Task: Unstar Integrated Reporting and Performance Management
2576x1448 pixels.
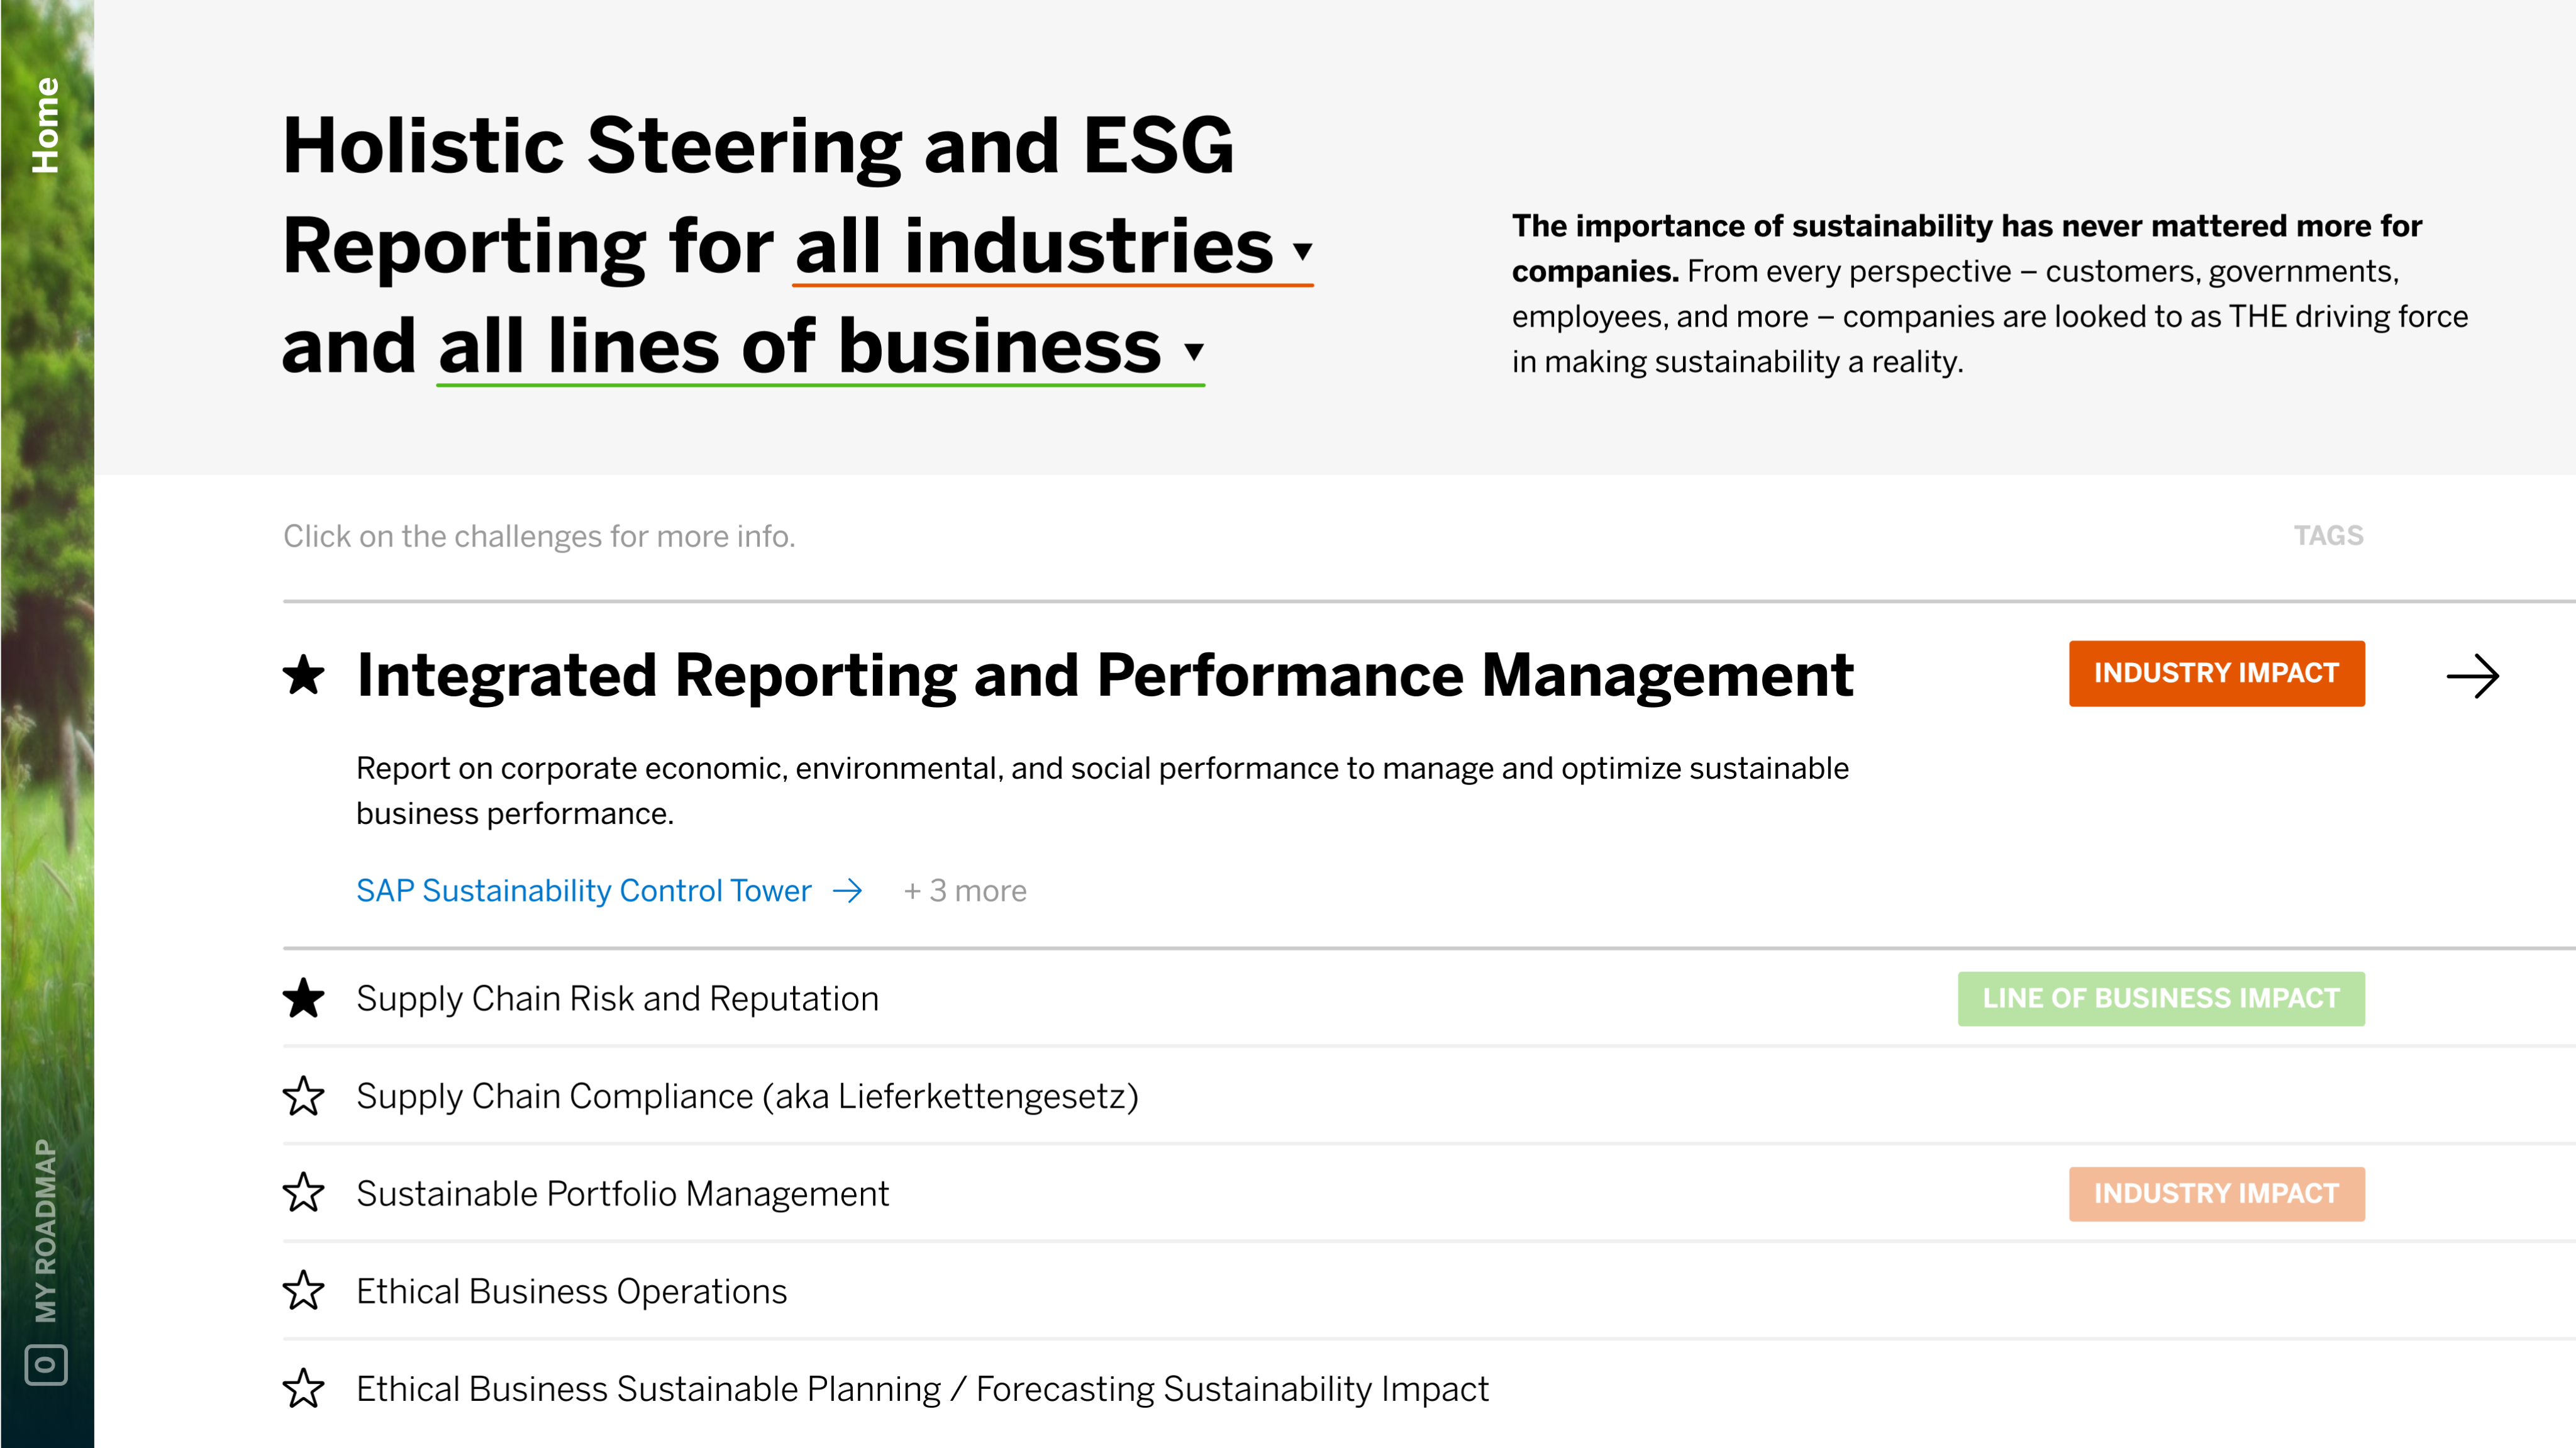Action: [303, 675]
